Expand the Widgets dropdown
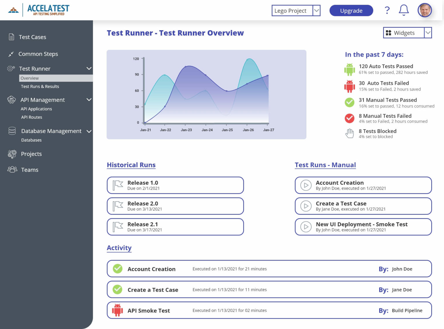444x329 pixels. point(428,33)
